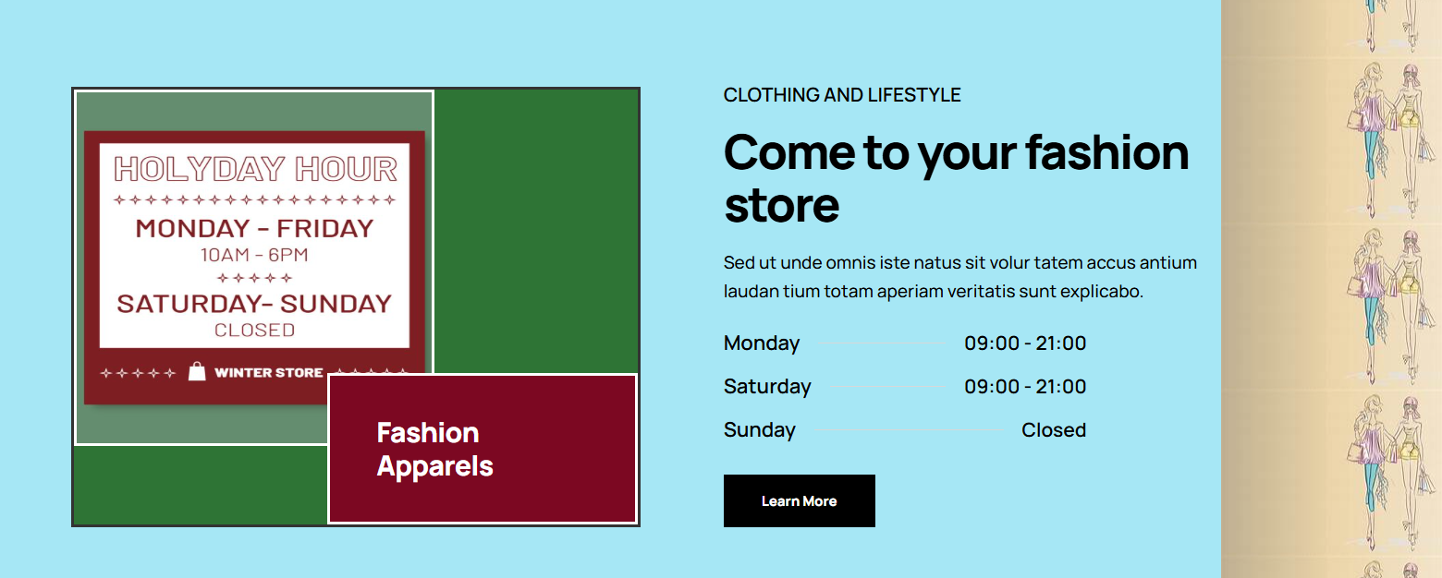Click the HOLYDAY HOUR title on the sign
This screenshot has height=578, width=1442.
point(255,169)
